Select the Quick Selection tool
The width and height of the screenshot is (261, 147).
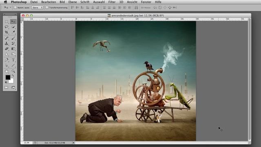point(13,27)
